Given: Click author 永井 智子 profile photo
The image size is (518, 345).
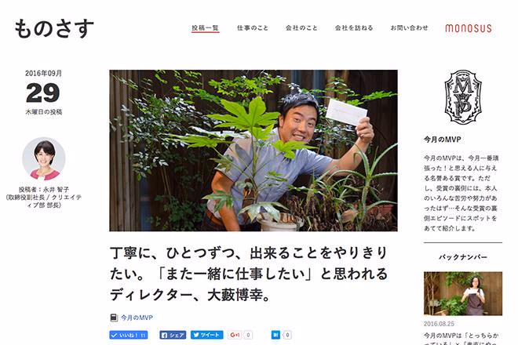Looking at the screenshot, I should click(x=44, y=159).
